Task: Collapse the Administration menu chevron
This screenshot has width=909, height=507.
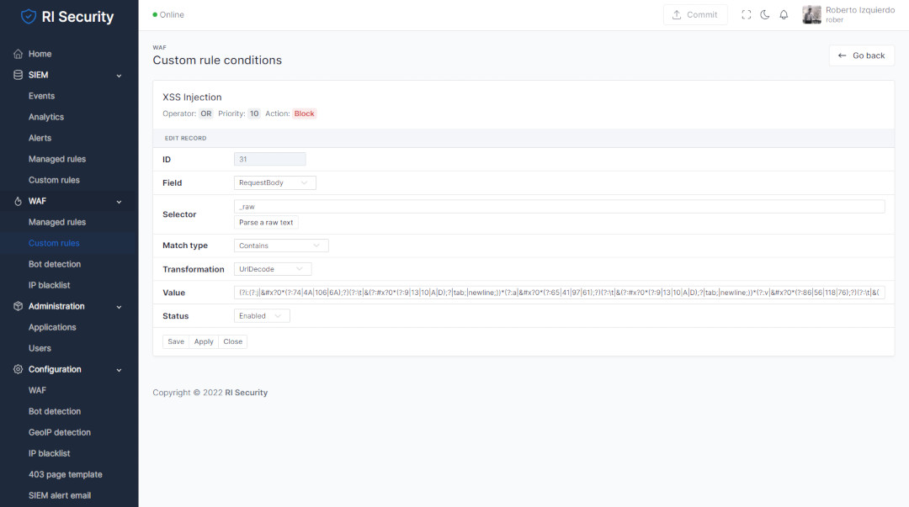Action: coord(119,307)
